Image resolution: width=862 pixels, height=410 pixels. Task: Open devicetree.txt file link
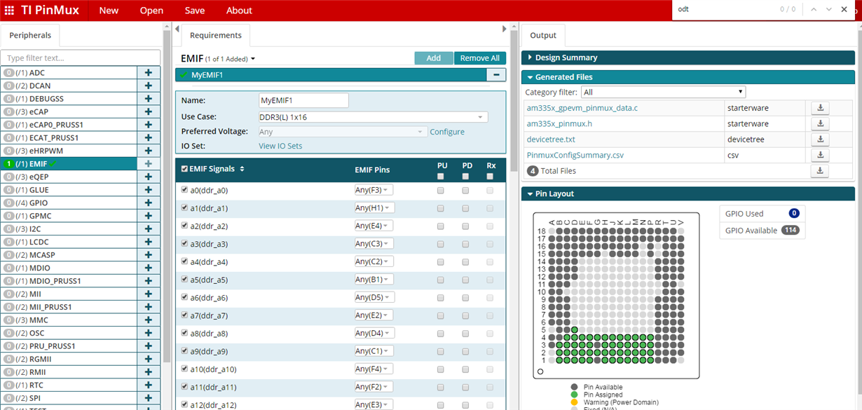click(x=551, y=139)
